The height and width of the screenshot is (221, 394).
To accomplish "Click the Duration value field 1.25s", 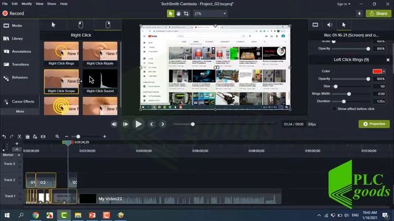I will tap(379, 101).
